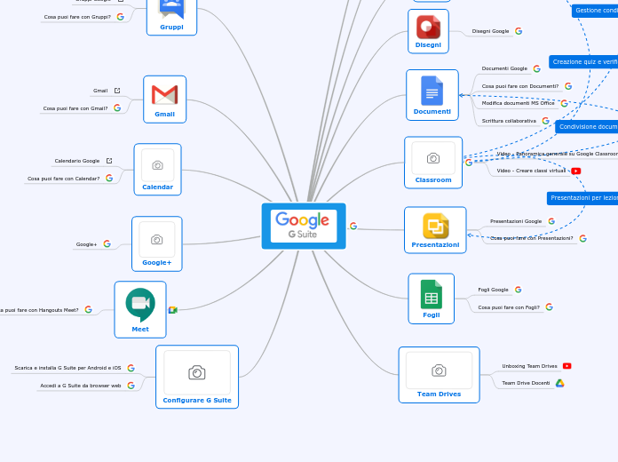Open the Google+ node
This screenshot has width=618, height=462.
coord(157,243)
